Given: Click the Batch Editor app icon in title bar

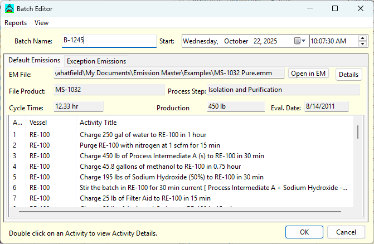Looking at the screenshot, I should (x=9, y=8).
